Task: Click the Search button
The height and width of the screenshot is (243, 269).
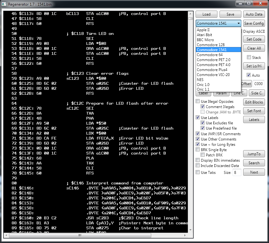Action: [254, 163]
